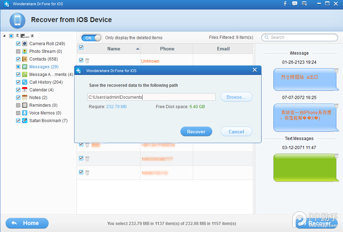This screenshot has width=343, height=232.
Task: Click the Phone column header
Action: 167,49
